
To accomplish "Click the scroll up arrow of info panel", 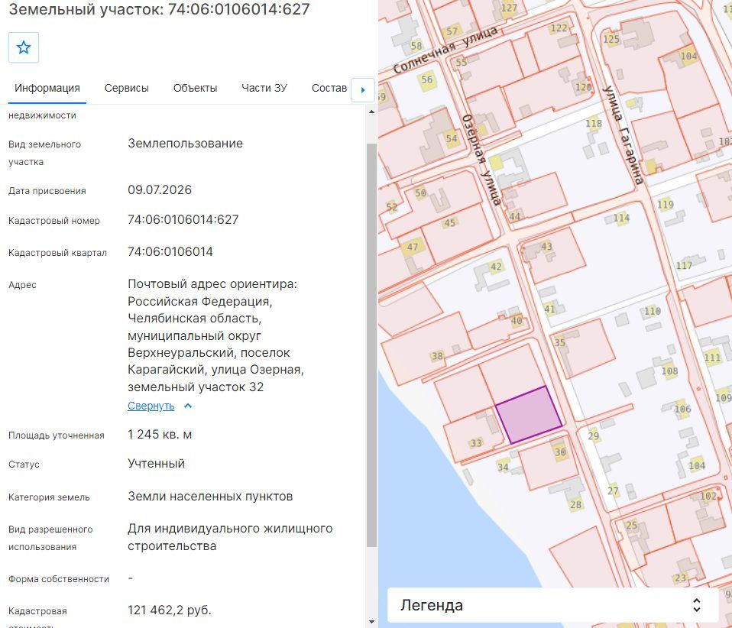I will [x=371, y=112].
